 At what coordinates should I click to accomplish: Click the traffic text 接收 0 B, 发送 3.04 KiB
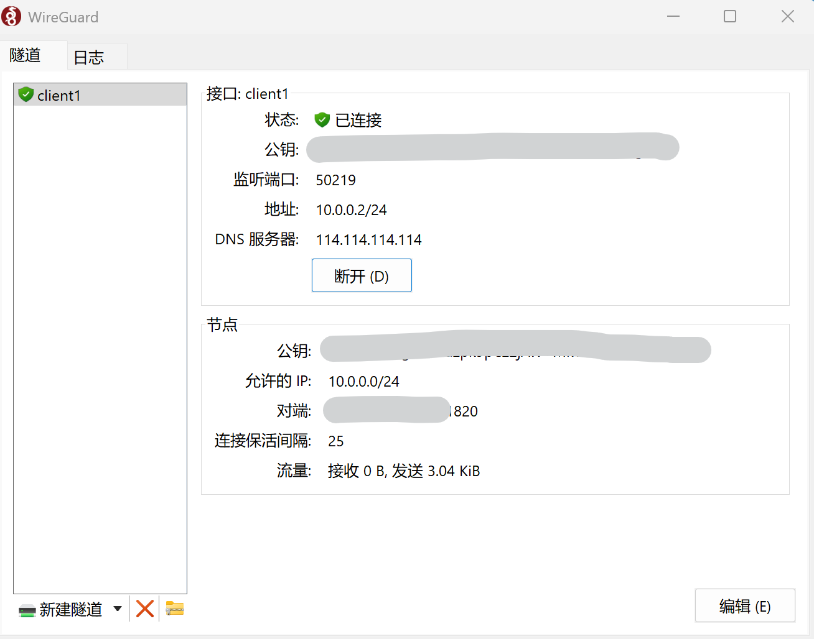(x=404, y=471)
